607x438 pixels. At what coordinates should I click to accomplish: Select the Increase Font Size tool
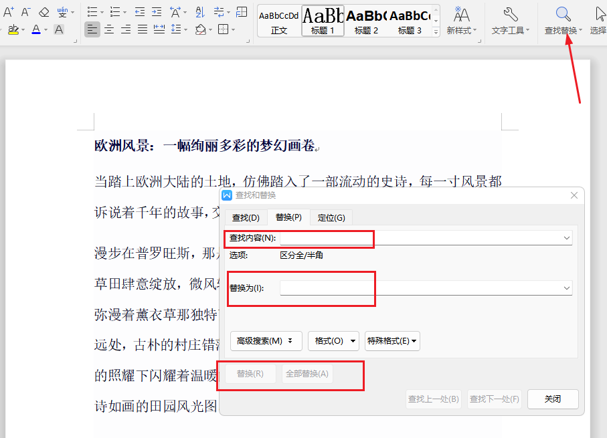click(x=9, y=11)
